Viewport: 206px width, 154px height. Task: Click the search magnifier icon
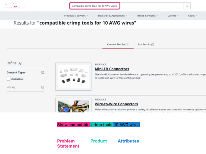click(x=187, y=6)
